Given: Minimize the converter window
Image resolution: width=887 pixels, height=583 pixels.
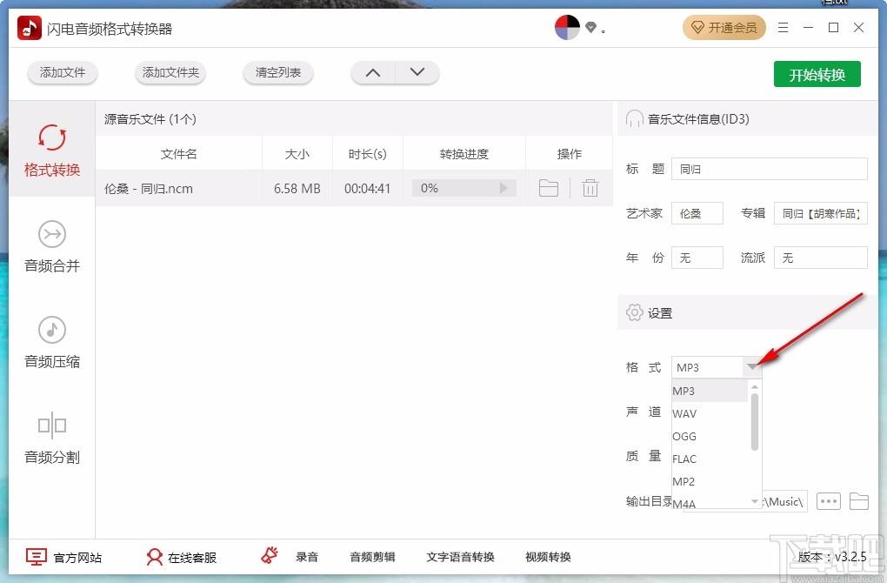Looking at the screenshot, I should click(x=808, y=27).
